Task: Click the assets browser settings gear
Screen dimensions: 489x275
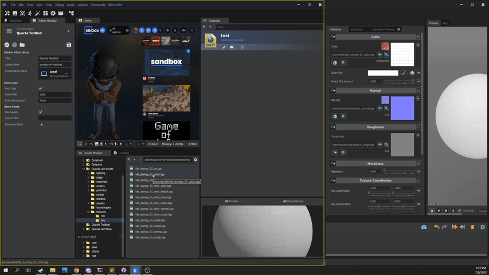Action: tap(195, 160)
